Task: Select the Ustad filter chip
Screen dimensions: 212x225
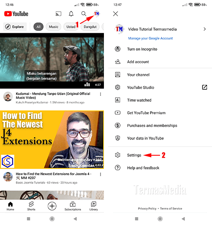Action: click(x=71, y=27)
